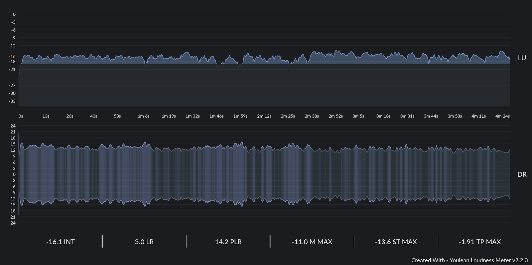This screenshot has height=265, width=532.
Task: Click the orange -16 target level label
Action: (x=12, y=57)
